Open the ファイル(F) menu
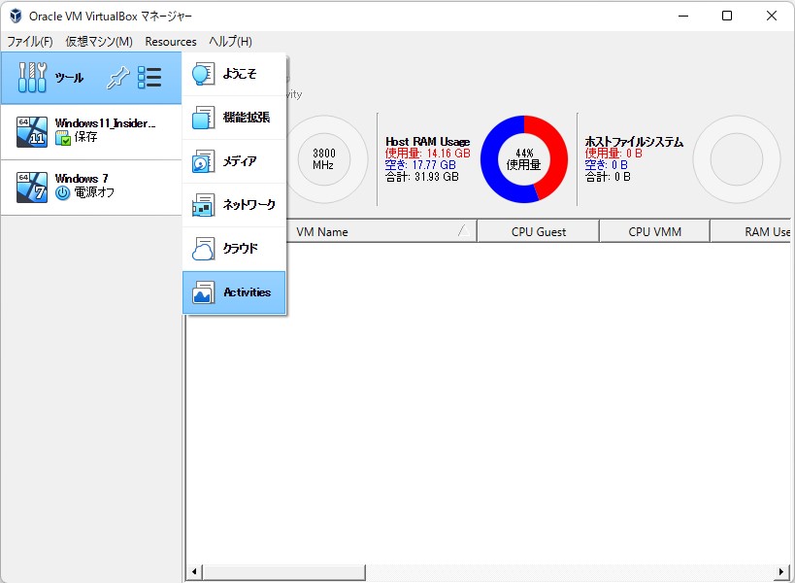 tap(30, 42)
